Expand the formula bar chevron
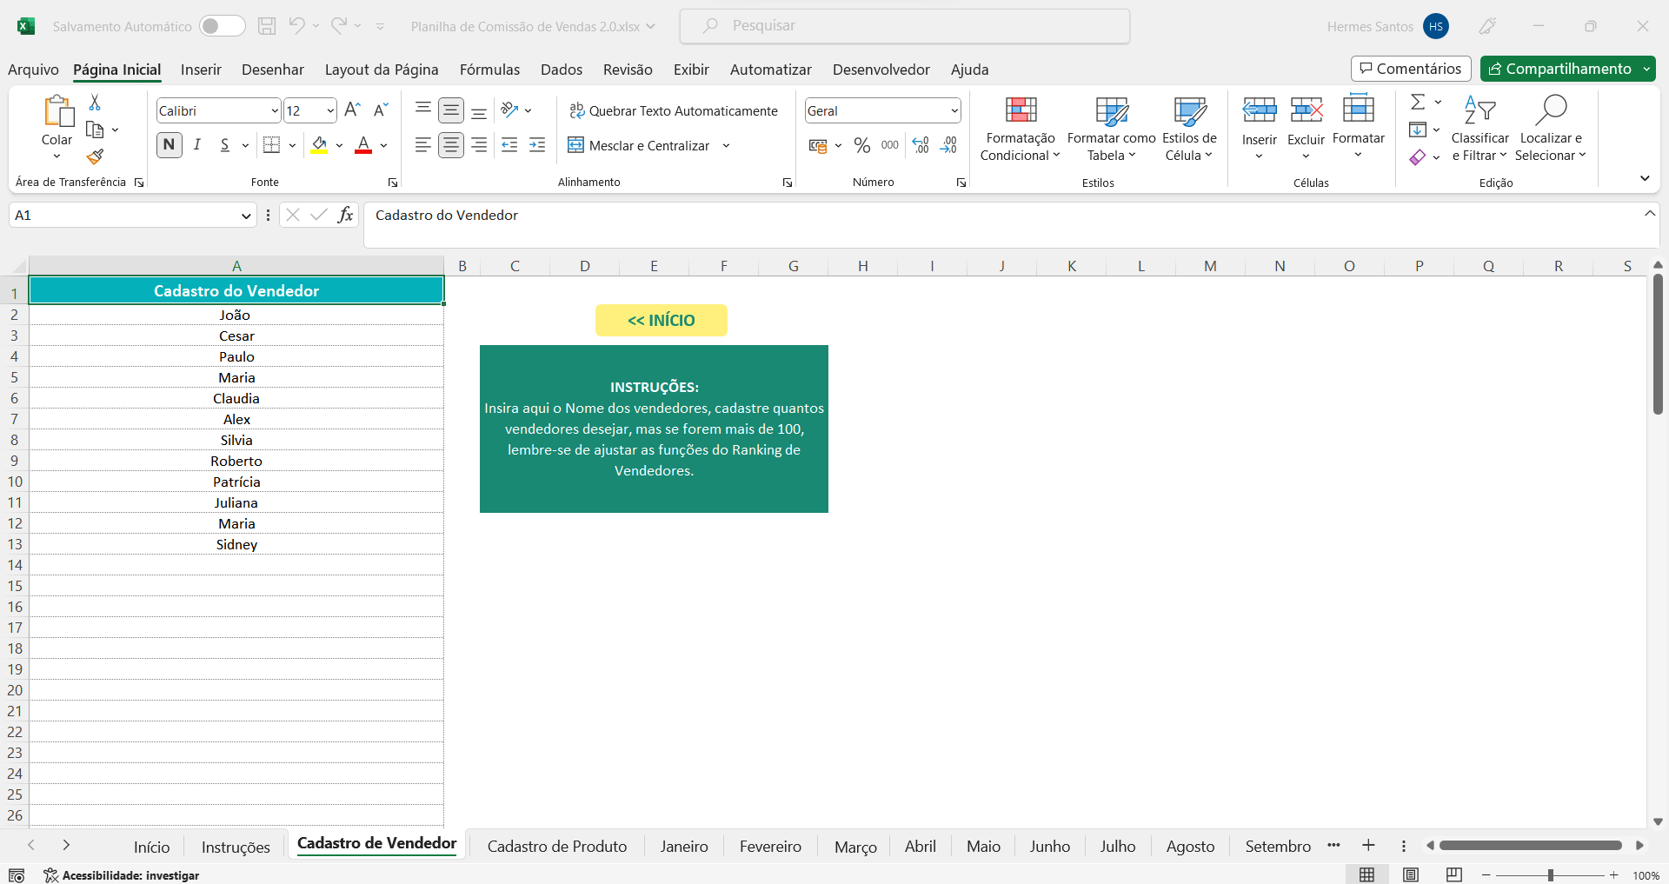This screenshot has width=1669, height=884. [1650, 214]
